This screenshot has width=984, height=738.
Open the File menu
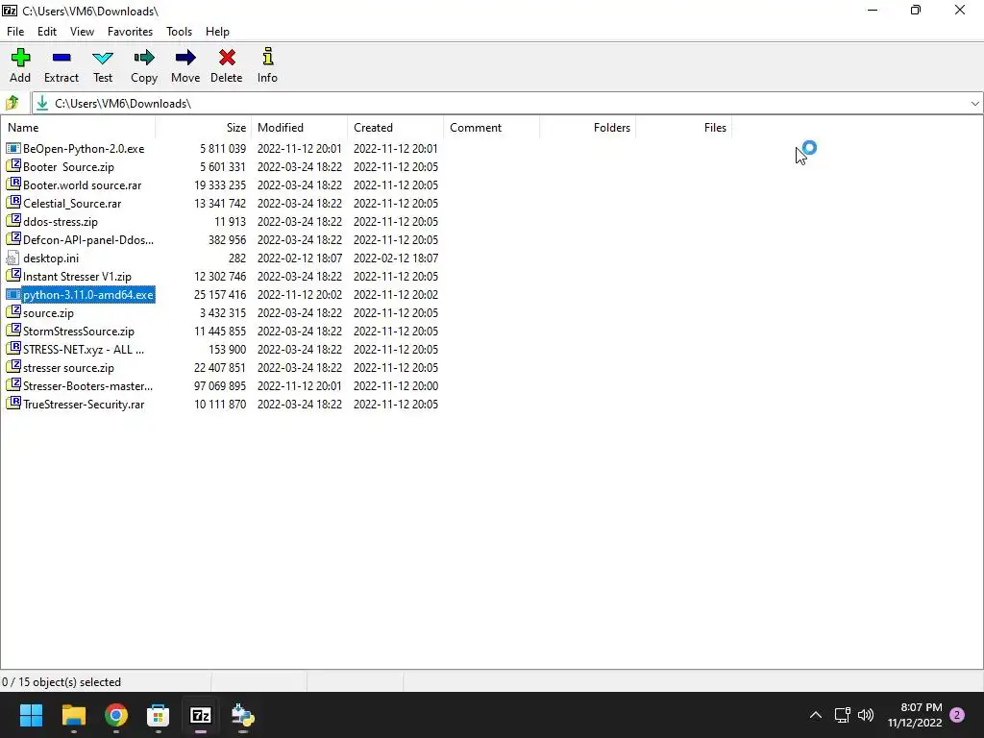pos(15,32)
